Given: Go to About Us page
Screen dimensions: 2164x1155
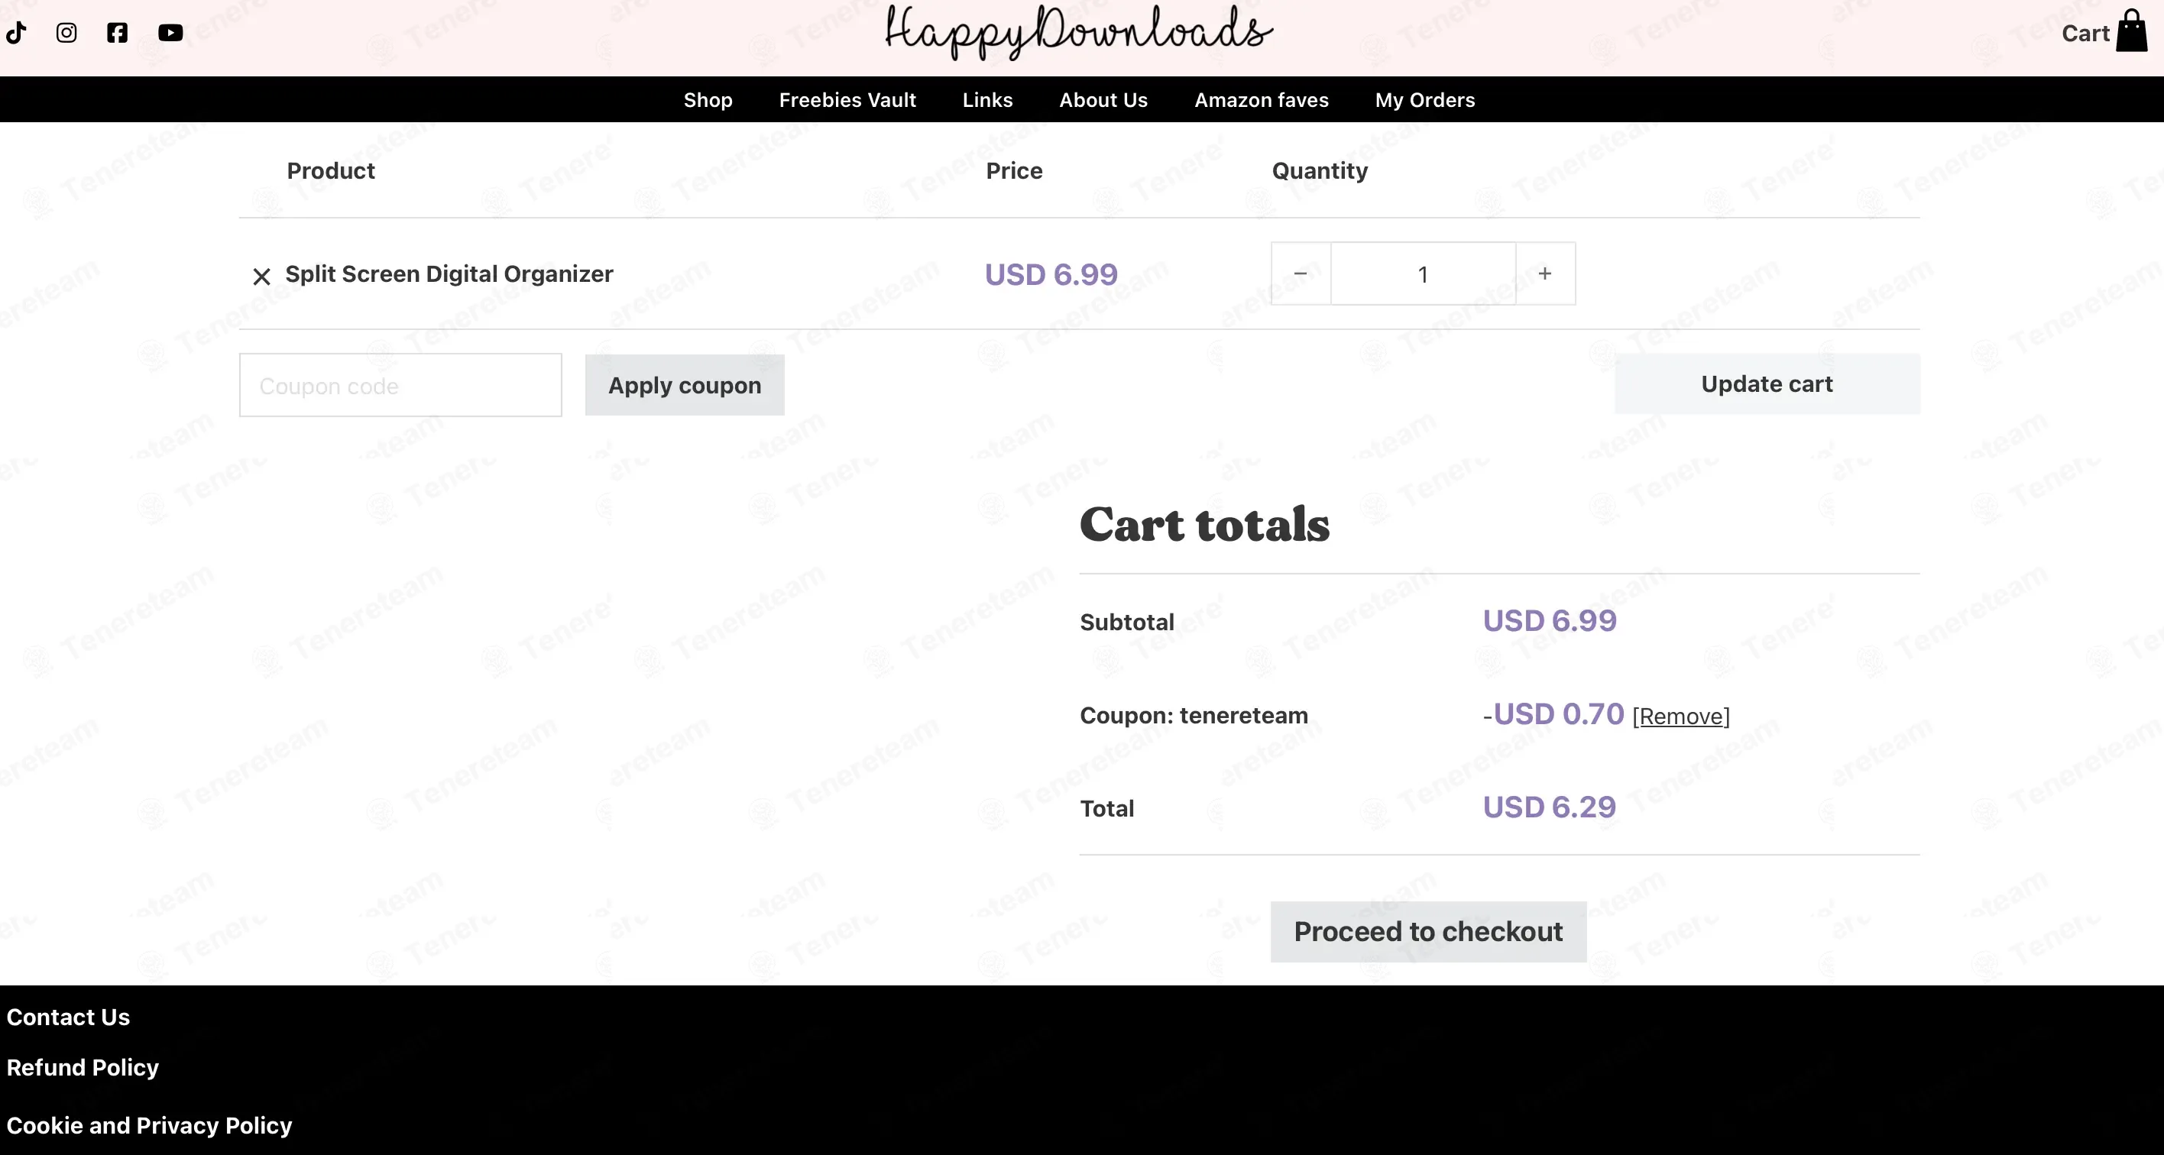Looking at the screenshot, I should [x=1103, y=100].
